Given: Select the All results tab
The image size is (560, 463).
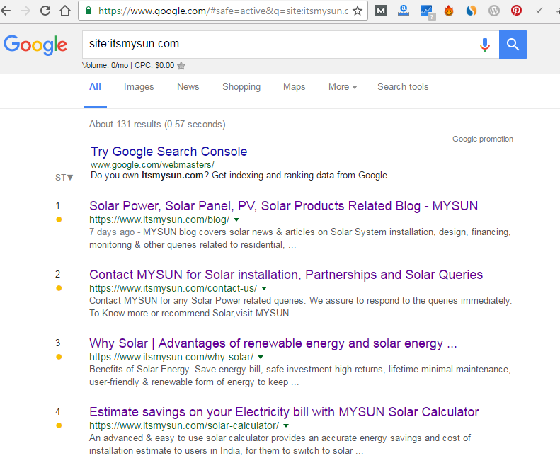Looking at the screenshot, I should 95,87.
